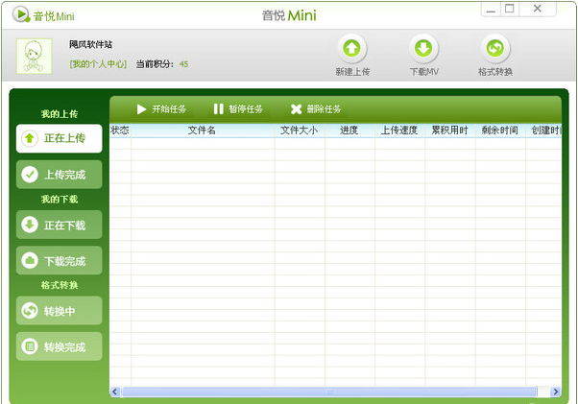Click the 音悦Mini logo icon
578x404 pixels.
point(21,14)
